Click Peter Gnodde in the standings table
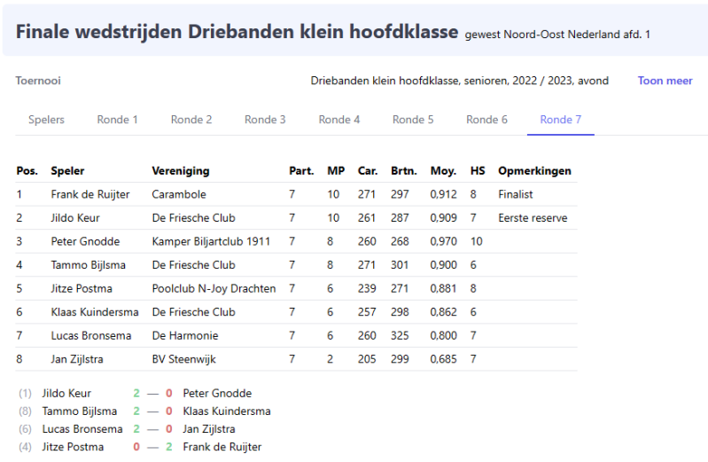The image size is (708, 462). click(x=85, y=241)
